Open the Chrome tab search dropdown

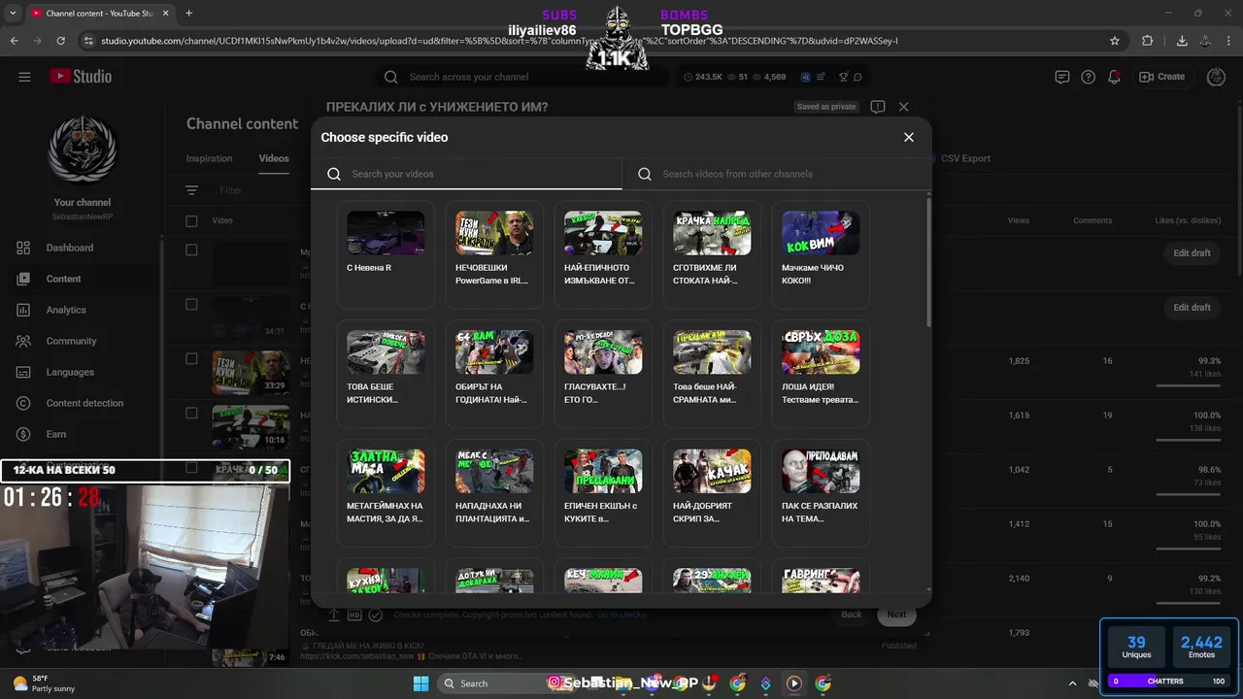[x=14, y=13]
